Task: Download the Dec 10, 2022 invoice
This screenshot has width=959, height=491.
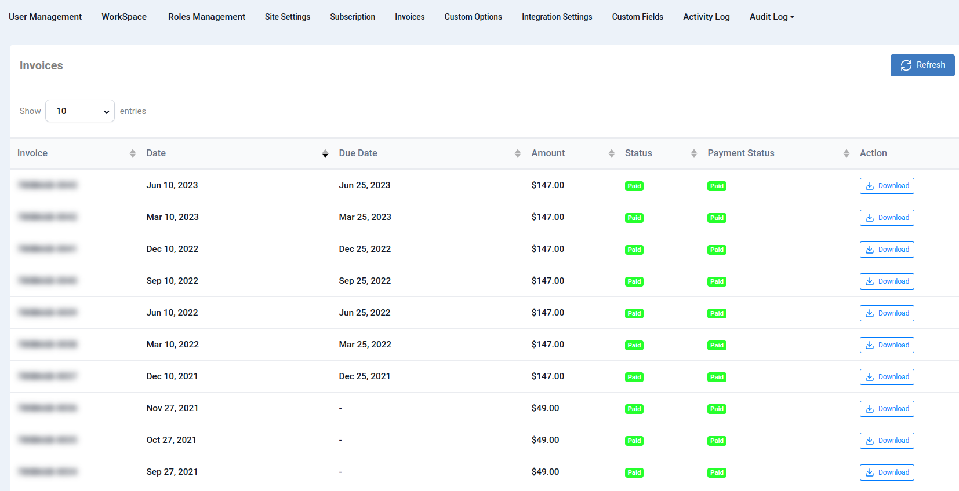Action: 887,250
